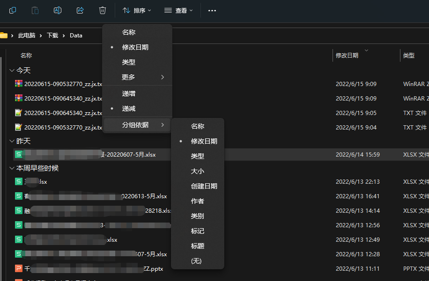Collapse the 今天 group

pos(12,70)
